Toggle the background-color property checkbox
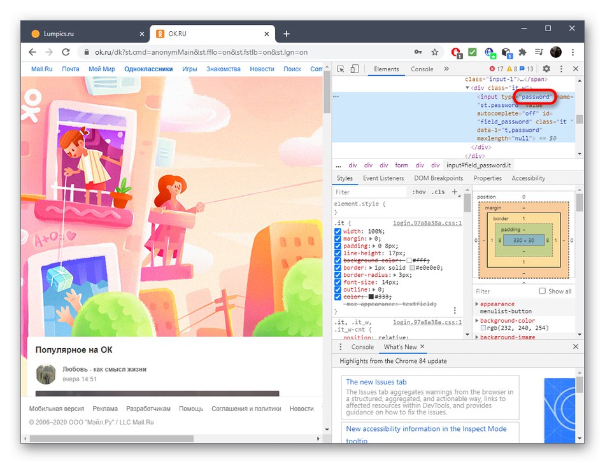 (338, 261)
